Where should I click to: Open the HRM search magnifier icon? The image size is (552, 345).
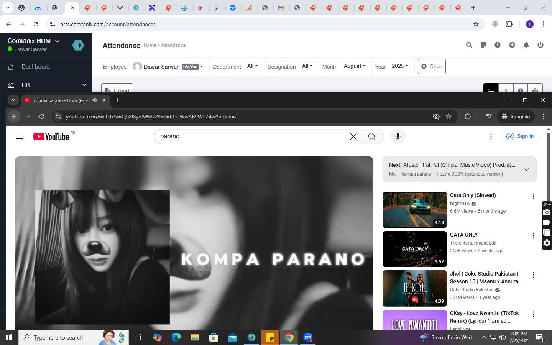tap(469, 45)
